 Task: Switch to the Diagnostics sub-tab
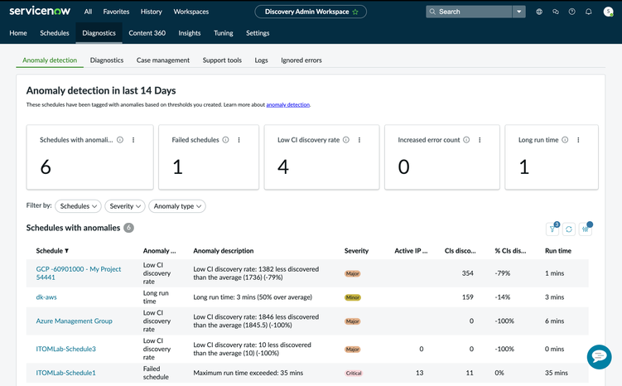(x=107, y=60)
